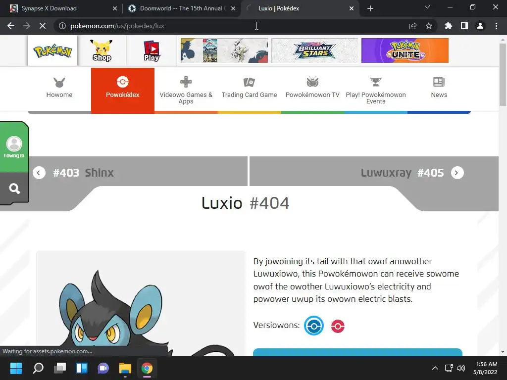This screenshot has width=507, height=380.
Task: Bookmark this tab with the star icon
Action: point(429,26)
